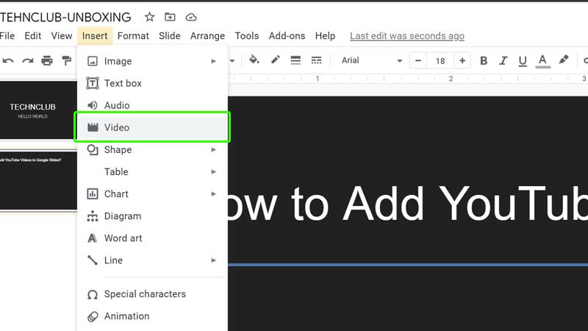Toggle underline formatting
The height and width of the screenshot is (331, 588).
(x=523, y=61)
